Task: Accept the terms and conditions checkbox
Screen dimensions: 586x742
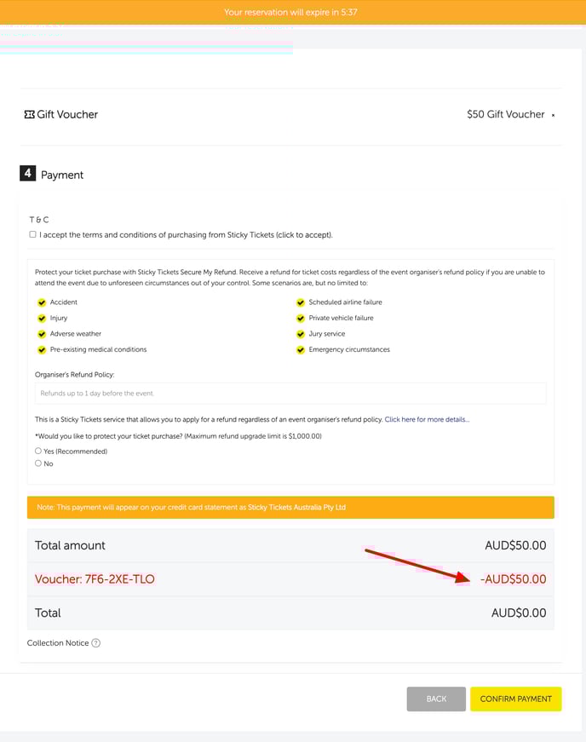Action: pos(32,234)
